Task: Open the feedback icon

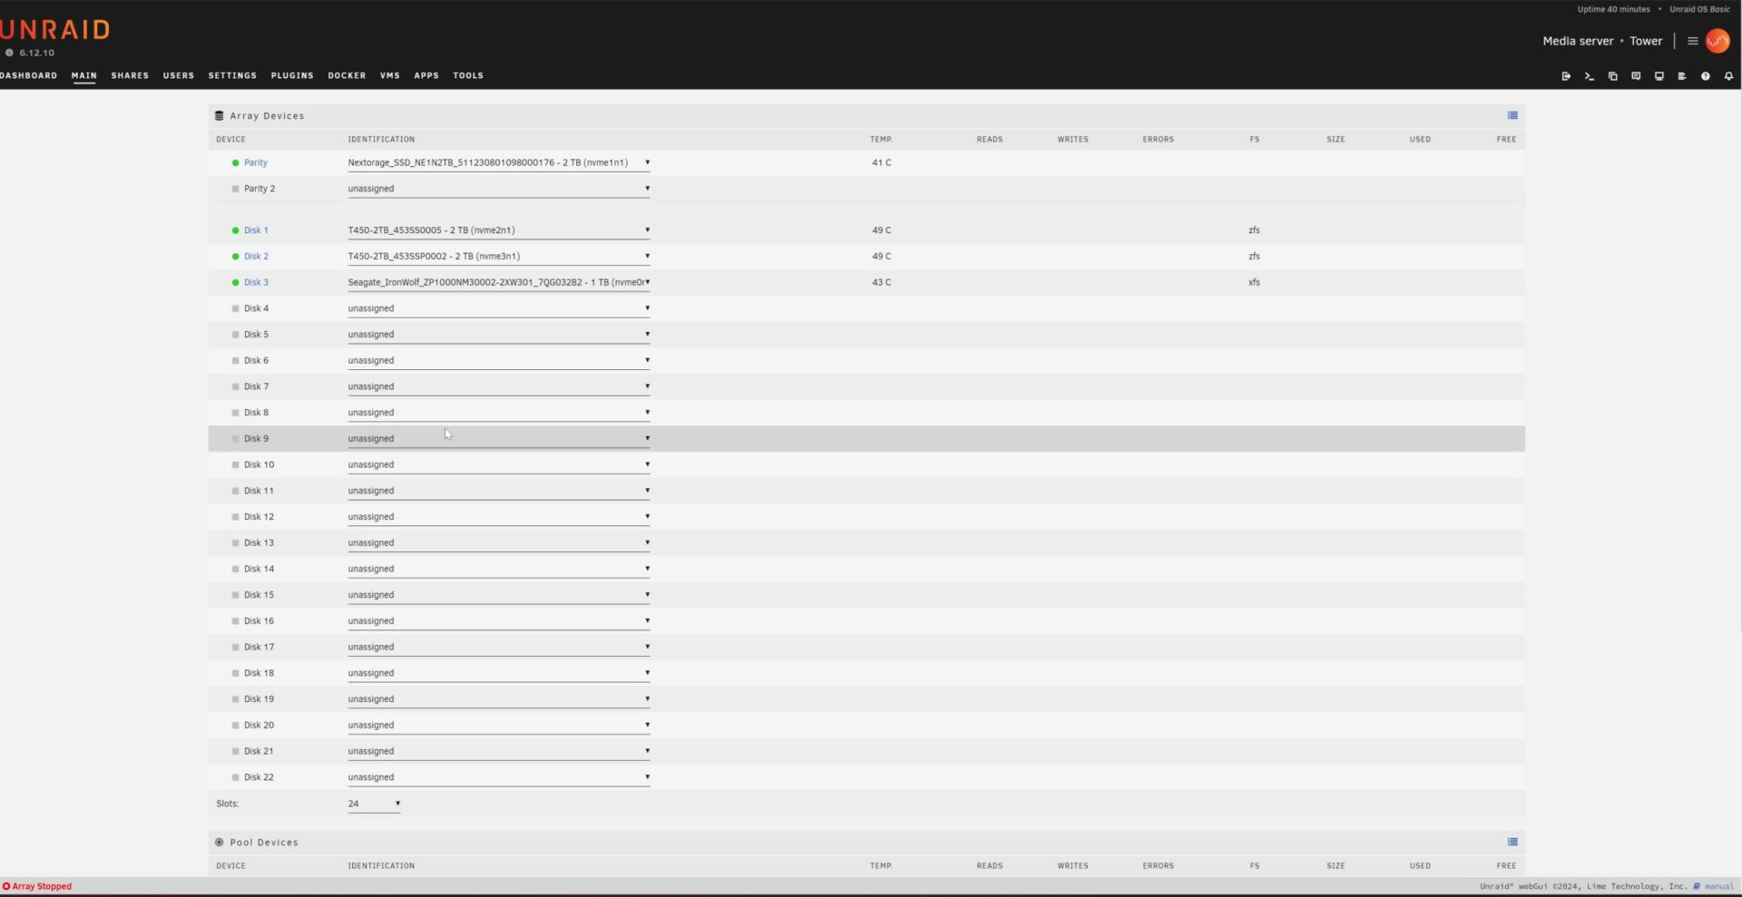Action: tap(1636, 76)
